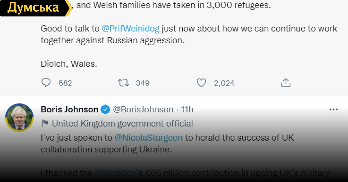Open the @PrifWeinidog mention link
Image resolution: width=348 pixels, height=182 pixels.
(x=130, y=29)
